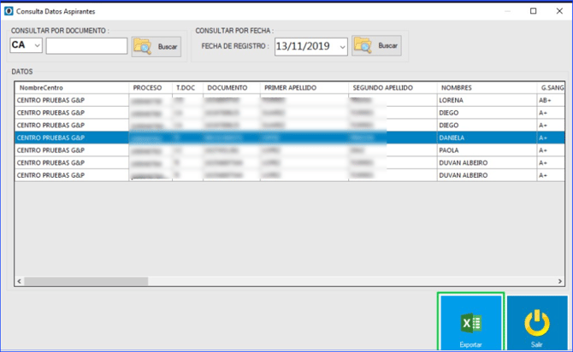The height and width of the screenshot is (352, 573).
Task: Focus the document number input field
Action: [x=86, y=46]
